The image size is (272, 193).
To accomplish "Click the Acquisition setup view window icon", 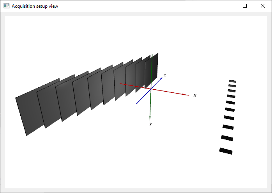I will 6,6.
